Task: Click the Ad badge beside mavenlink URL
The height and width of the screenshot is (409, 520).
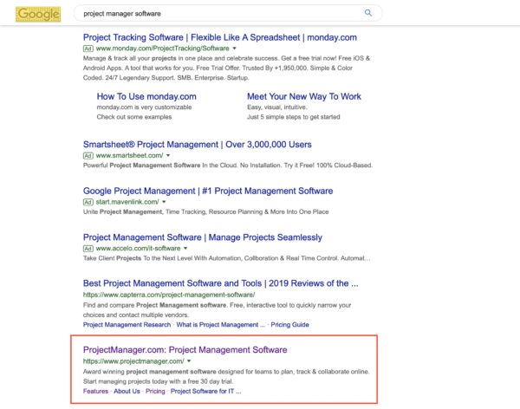Action: pyautogui.click(x=88, y=202)
